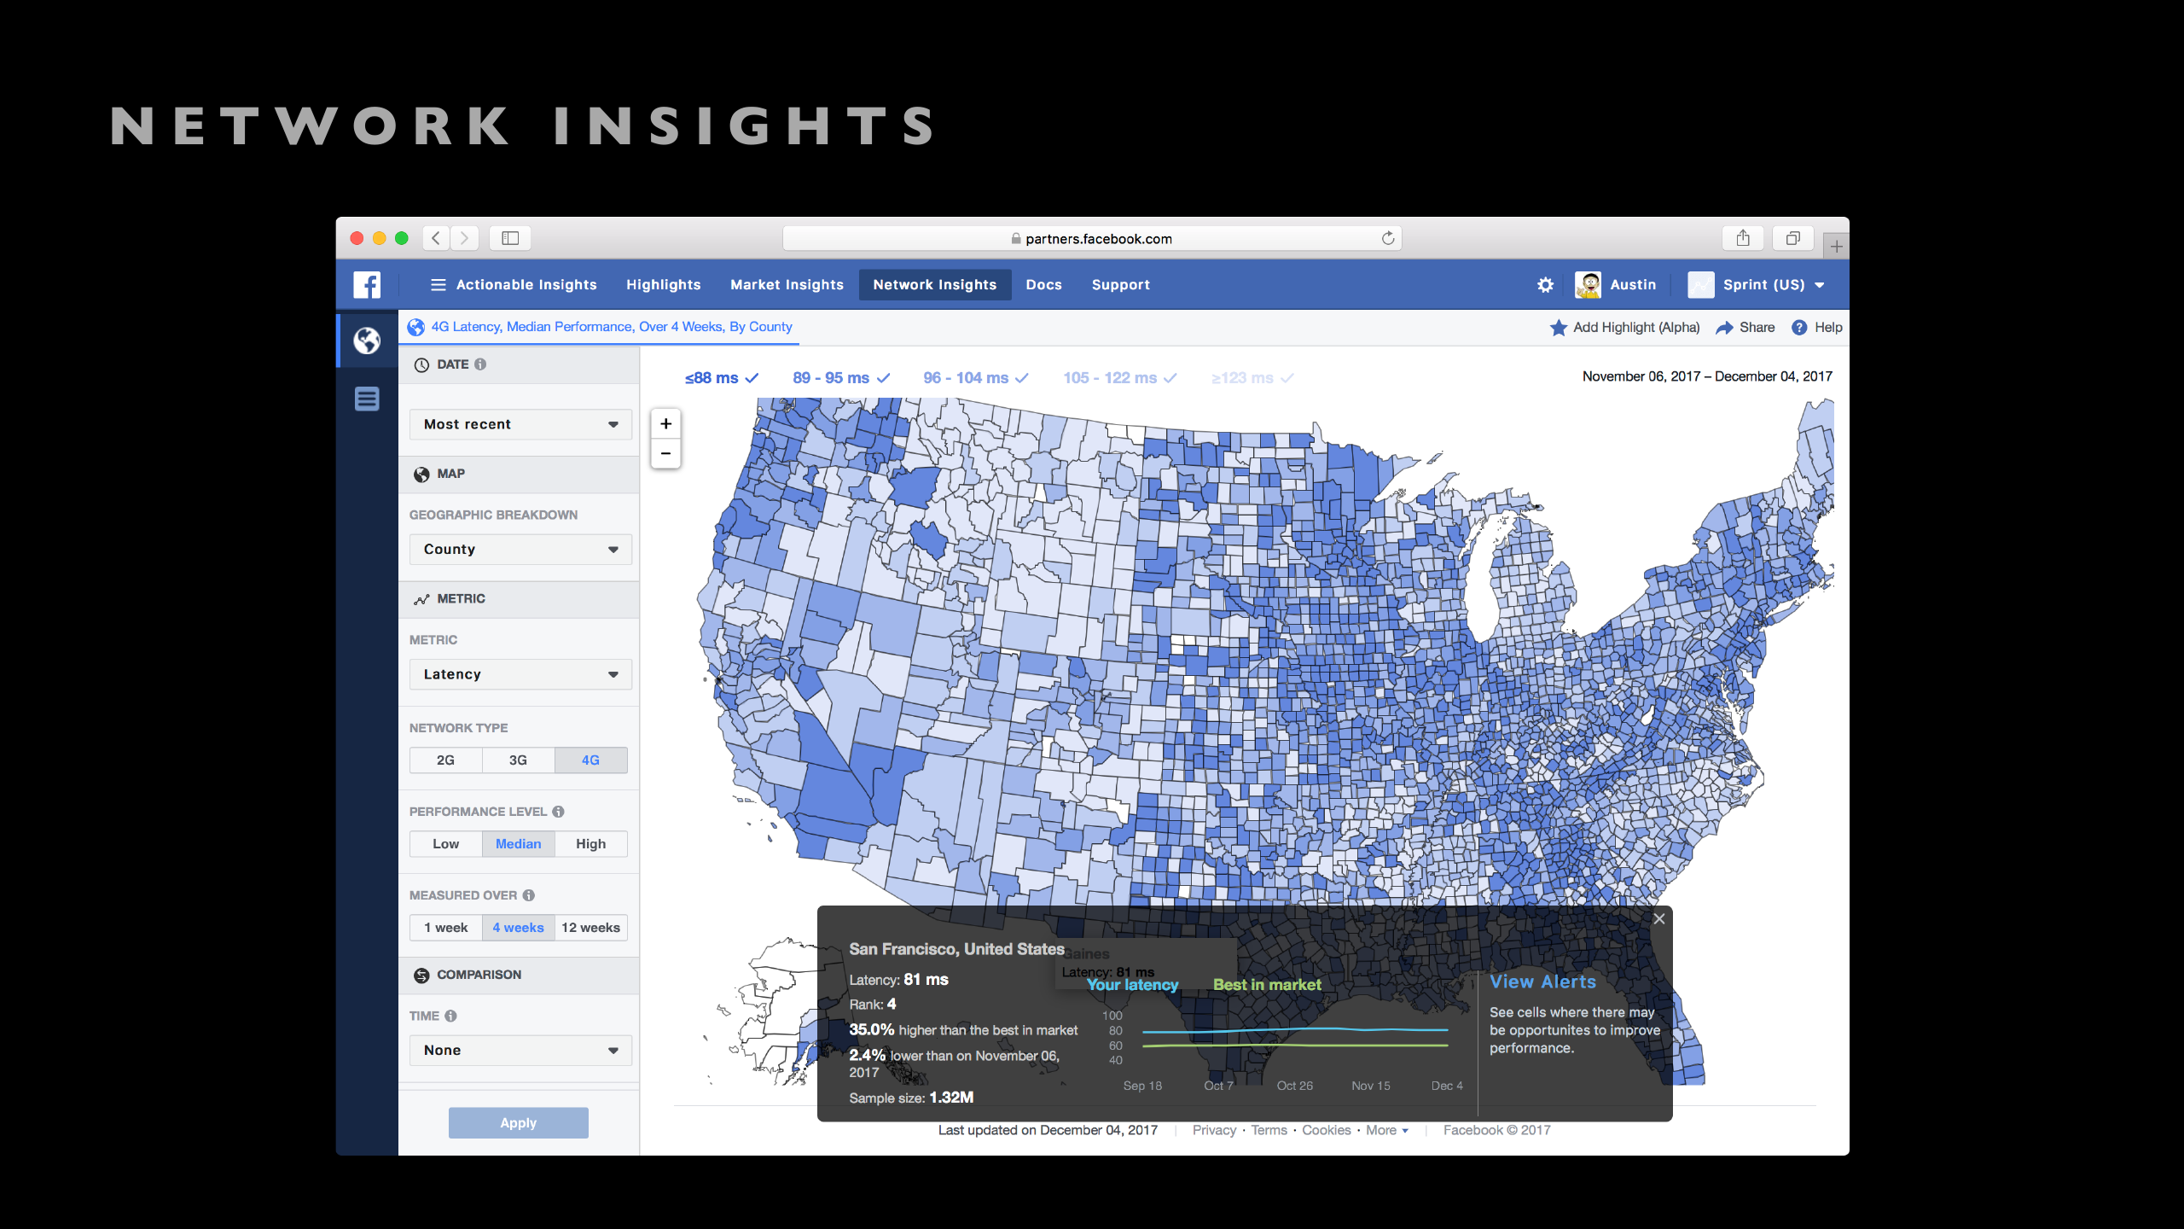This screenshot has height=1229, width=2184.
Task: Click the Add Highlight star icon
Action: [1559, 328]
